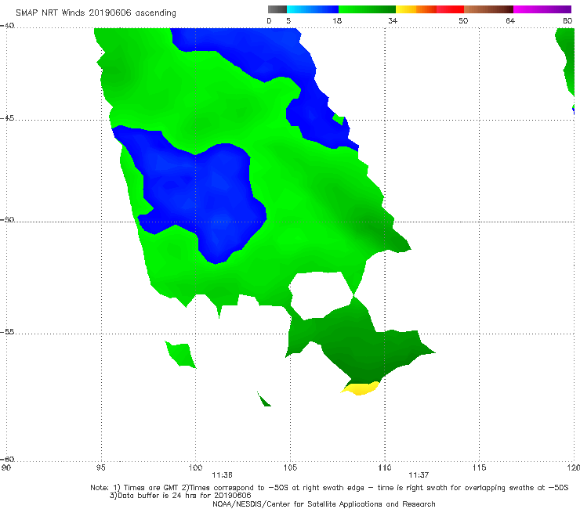Click the color bar label '18'
Viewport: 580px width, 509px height.
[x=337, y=21]
